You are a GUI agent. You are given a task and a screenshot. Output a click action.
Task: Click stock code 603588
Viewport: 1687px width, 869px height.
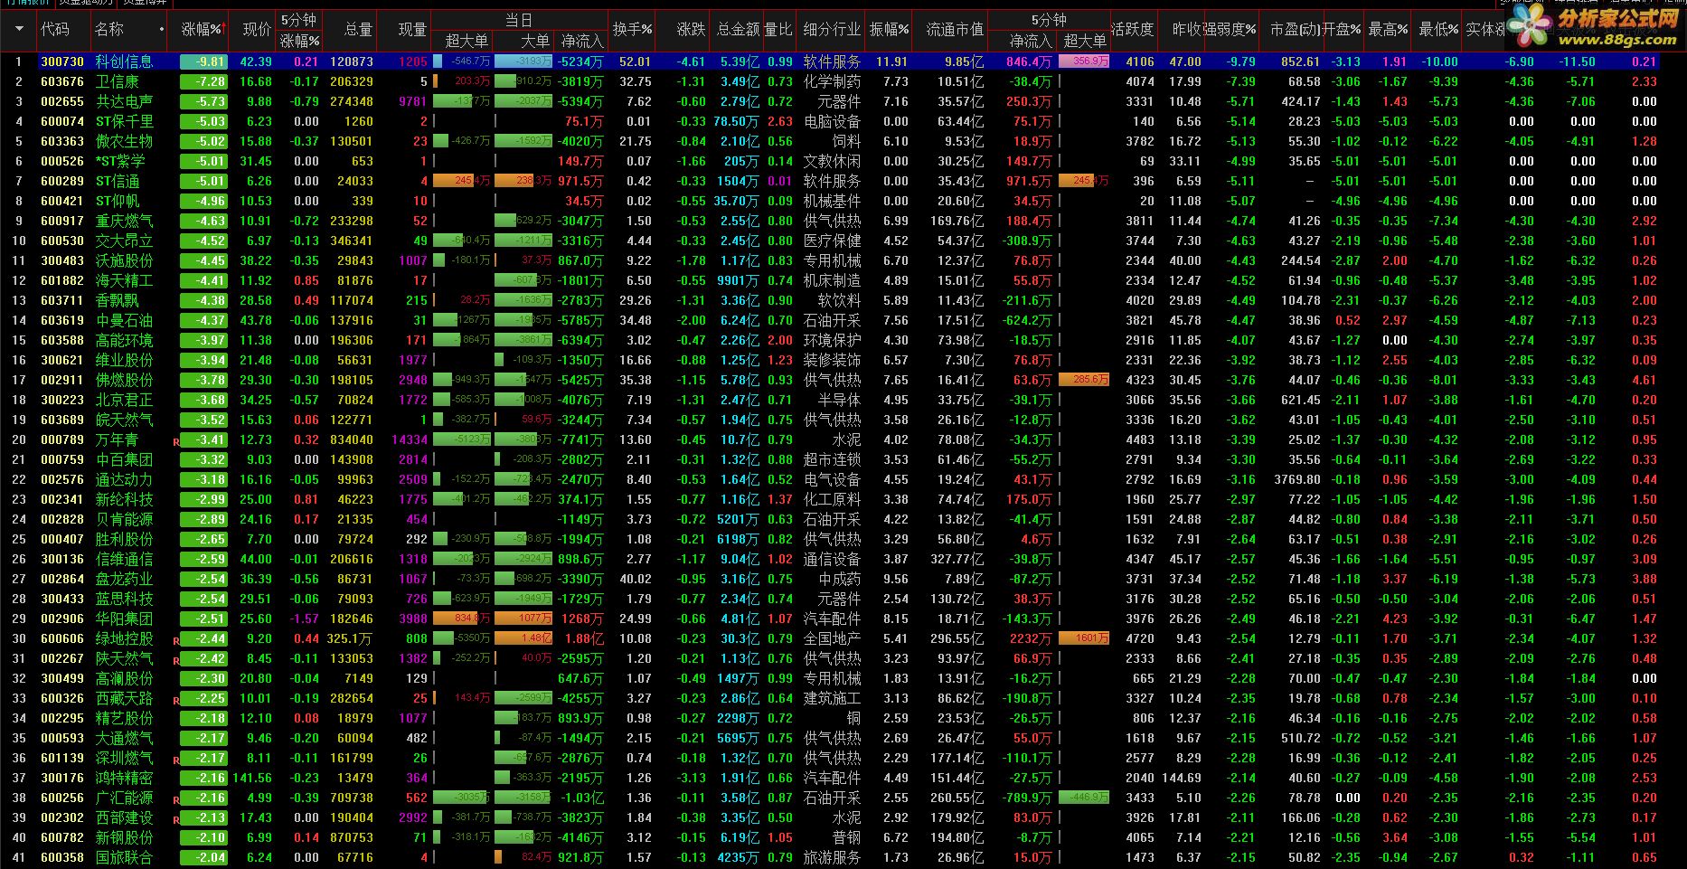tap(62, 340)
